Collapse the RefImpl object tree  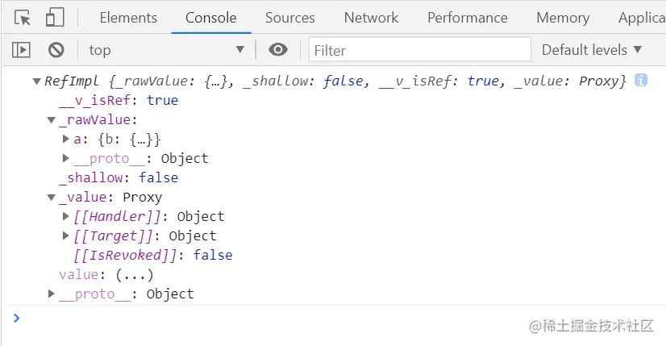point(36,81)
